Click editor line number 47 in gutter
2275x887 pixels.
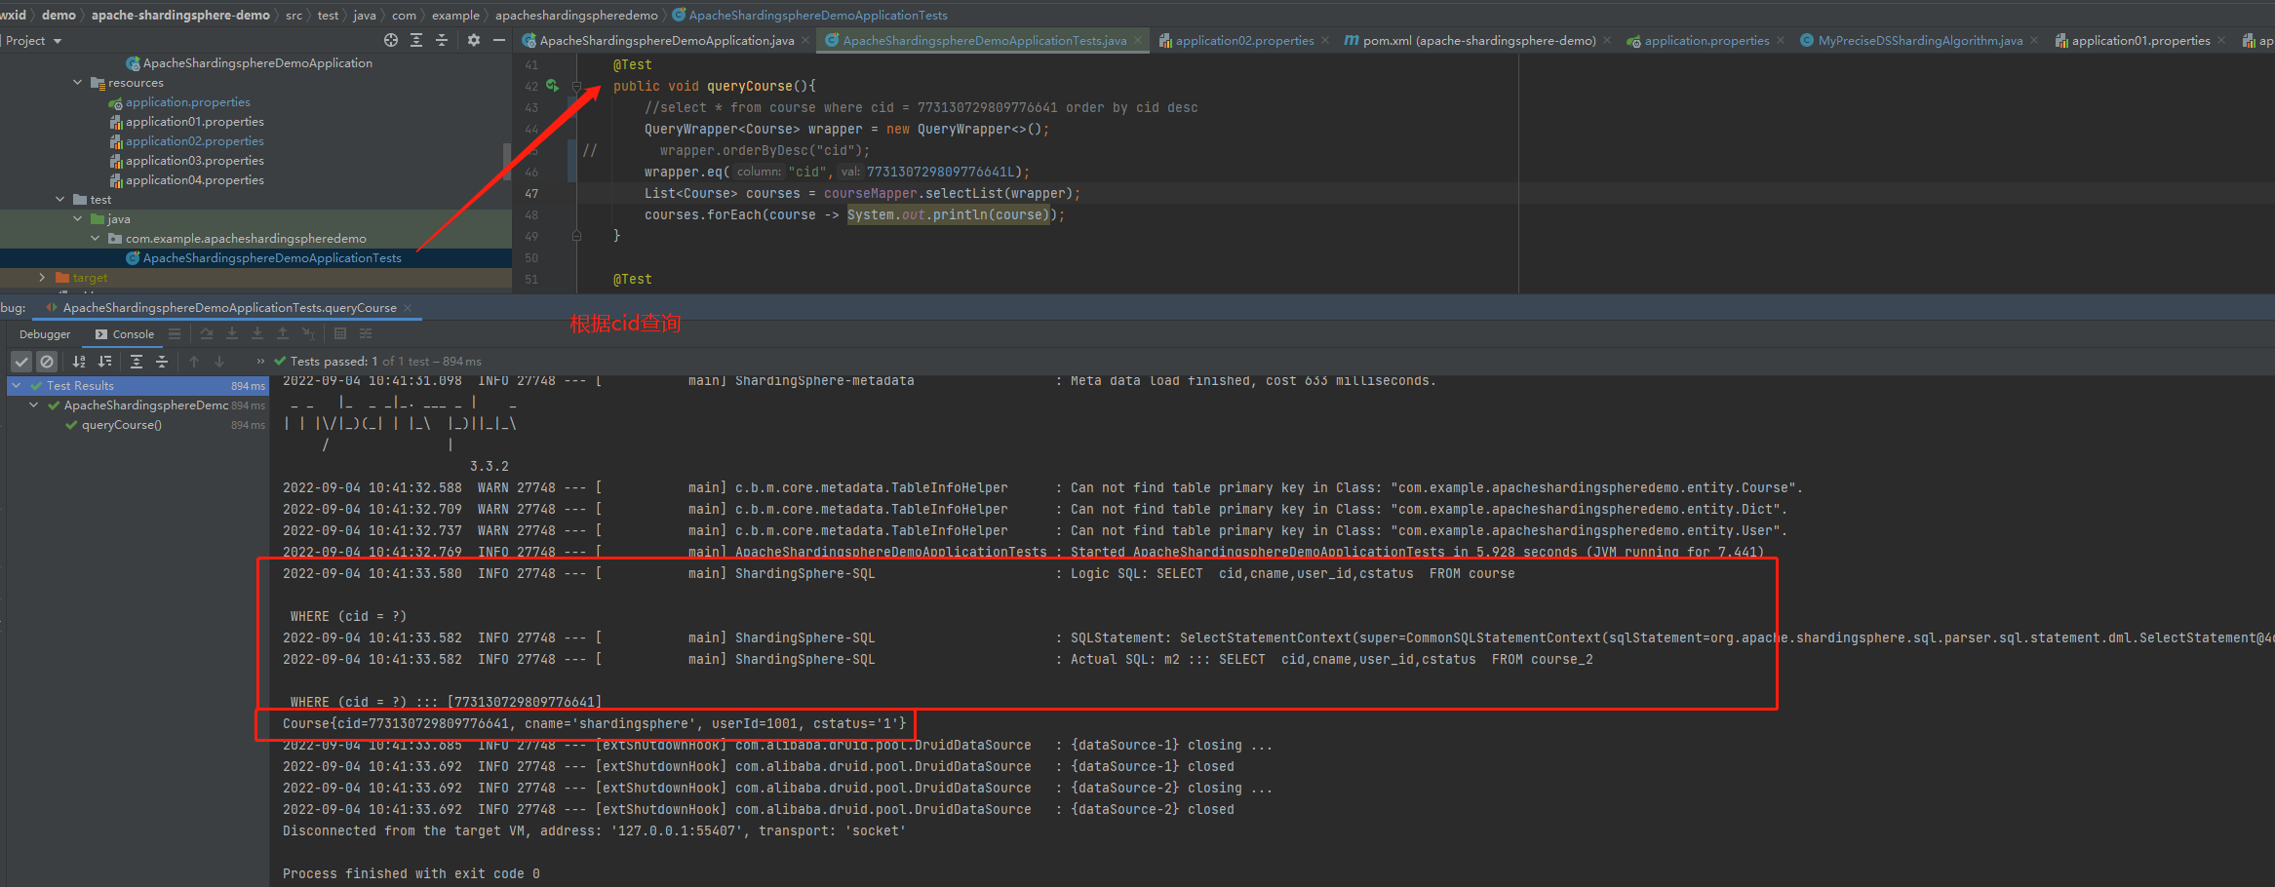[531, 193]
